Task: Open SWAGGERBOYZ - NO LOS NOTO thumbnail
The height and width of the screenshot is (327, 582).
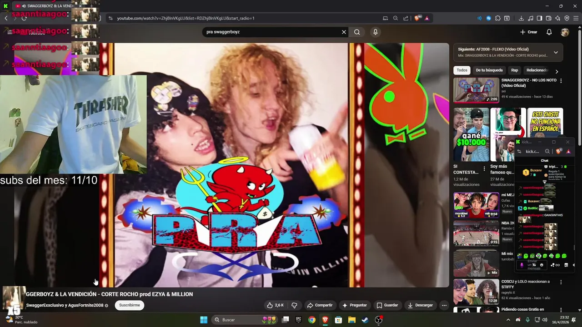Action: pos(476,90)
